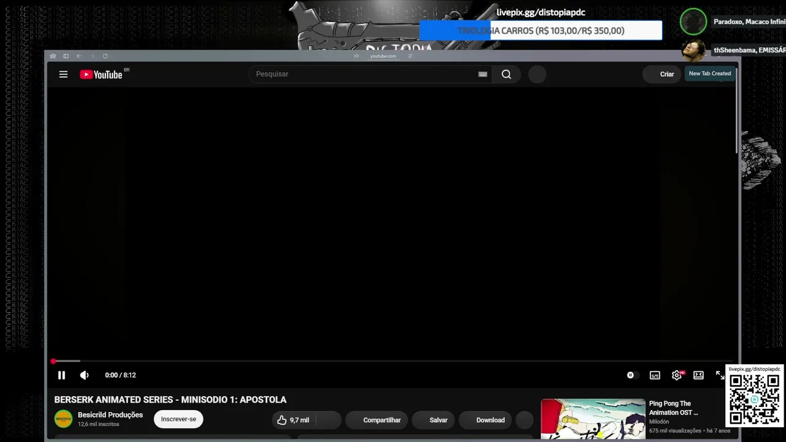
Task: Open the Besicrild Produções channel name
Action: coord(111,415)
